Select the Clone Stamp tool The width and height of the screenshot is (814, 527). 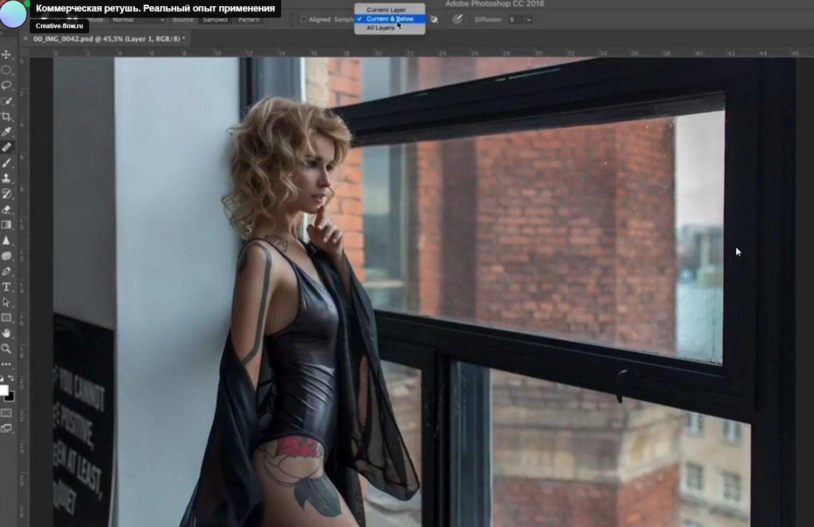[x=7, y=178]
